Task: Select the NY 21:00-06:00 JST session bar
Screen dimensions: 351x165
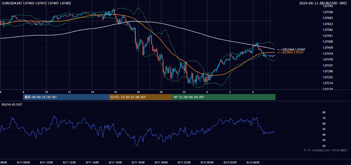Action: pos(224,97)
